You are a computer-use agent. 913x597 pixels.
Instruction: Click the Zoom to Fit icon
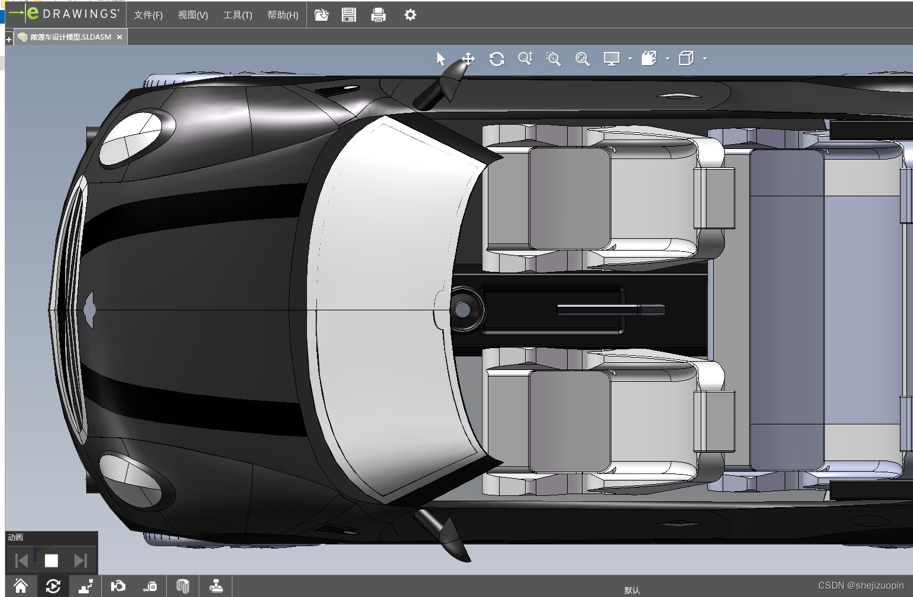click(x=582, y=59)
